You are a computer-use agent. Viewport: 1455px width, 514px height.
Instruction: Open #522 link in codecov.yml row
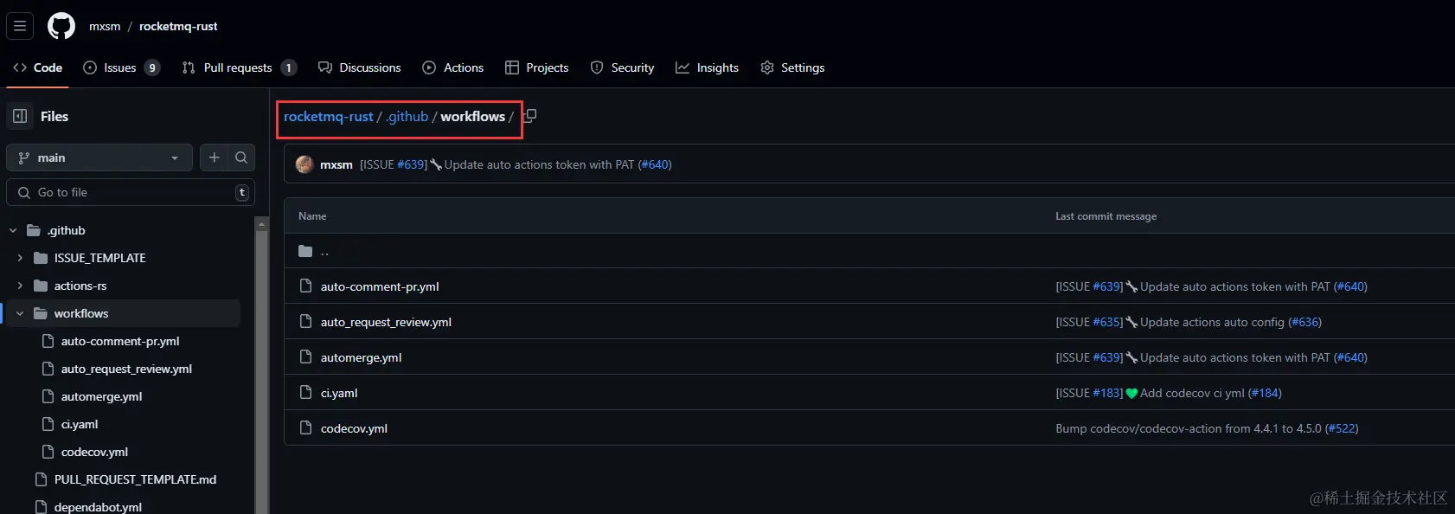pos(1342,428)
